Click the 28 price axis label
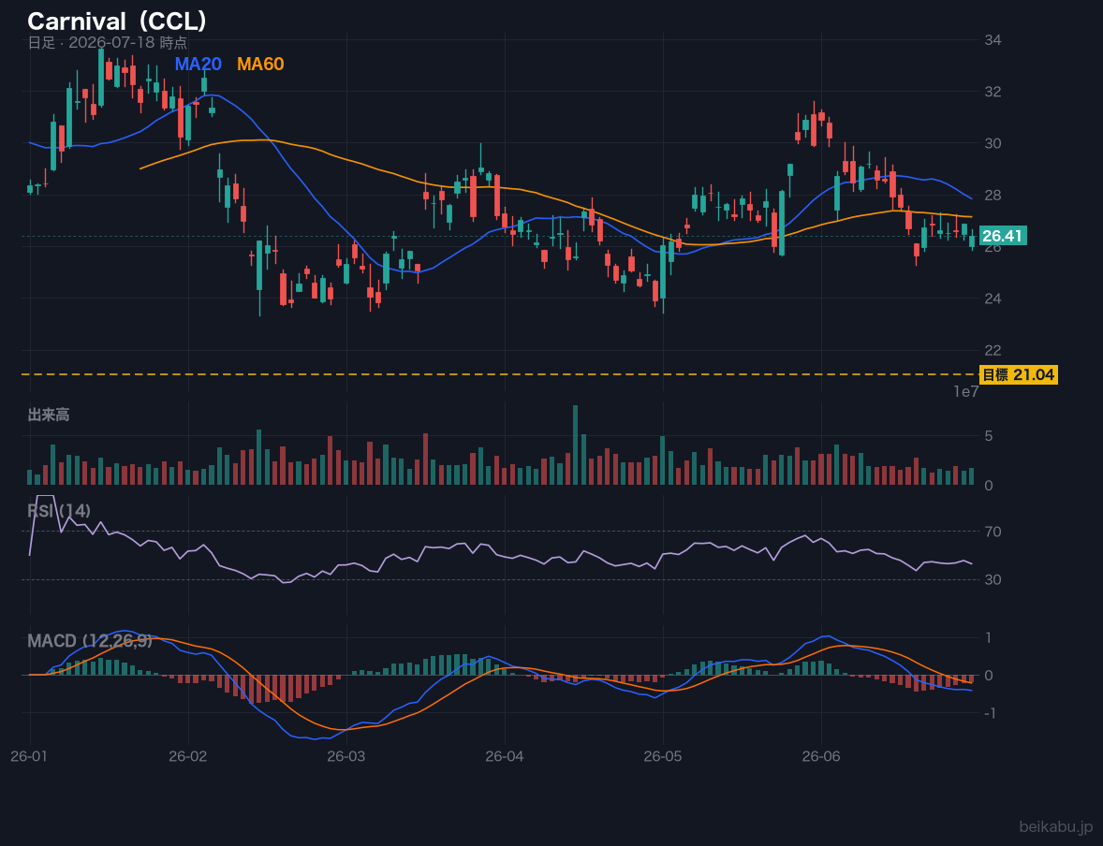Image resolution: width=1103 pixels, height=846 pixels. coord(993,196)
